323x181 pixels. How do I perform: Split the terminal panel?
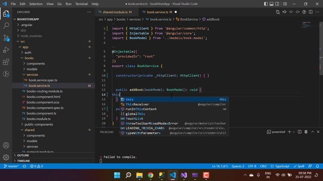click(299, 132)
